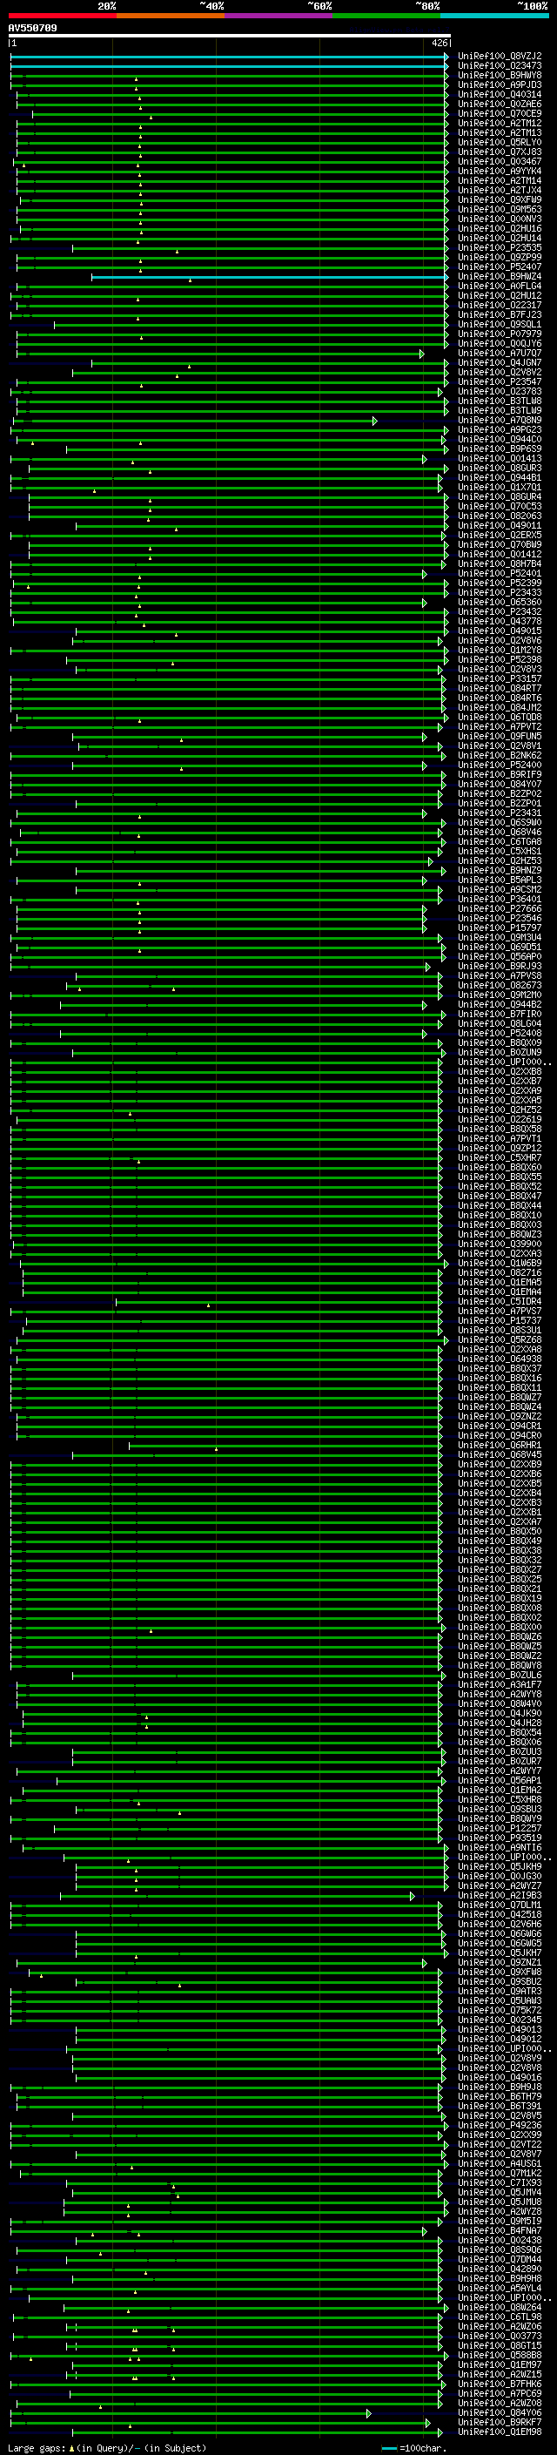The height and width of the screenshot is (2455, 557).
Task: Select the label UniRef100_Q84JM2
Action: [x=500, y=708]
